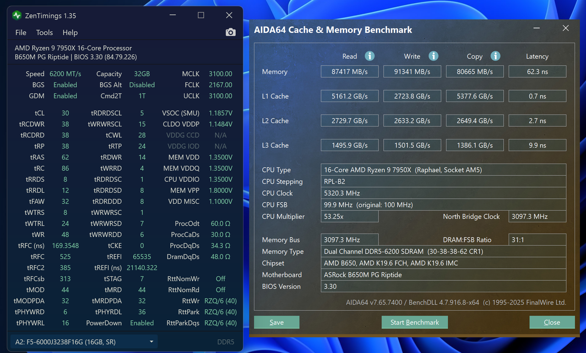The height and width of the screenshot is (353, 586).
Task: Click the CPU Multiplier field 53.25x
Action: pyautogui.click(x=350, y=217)
